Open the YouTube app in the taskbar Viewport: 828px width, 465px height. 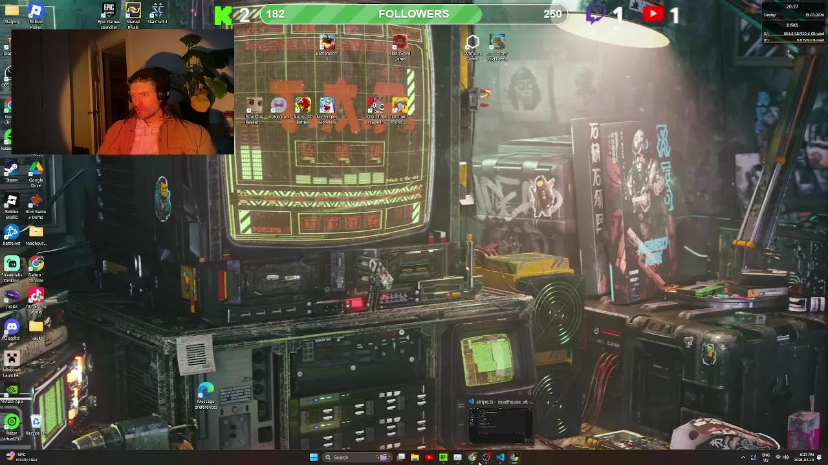coord(429,457)
